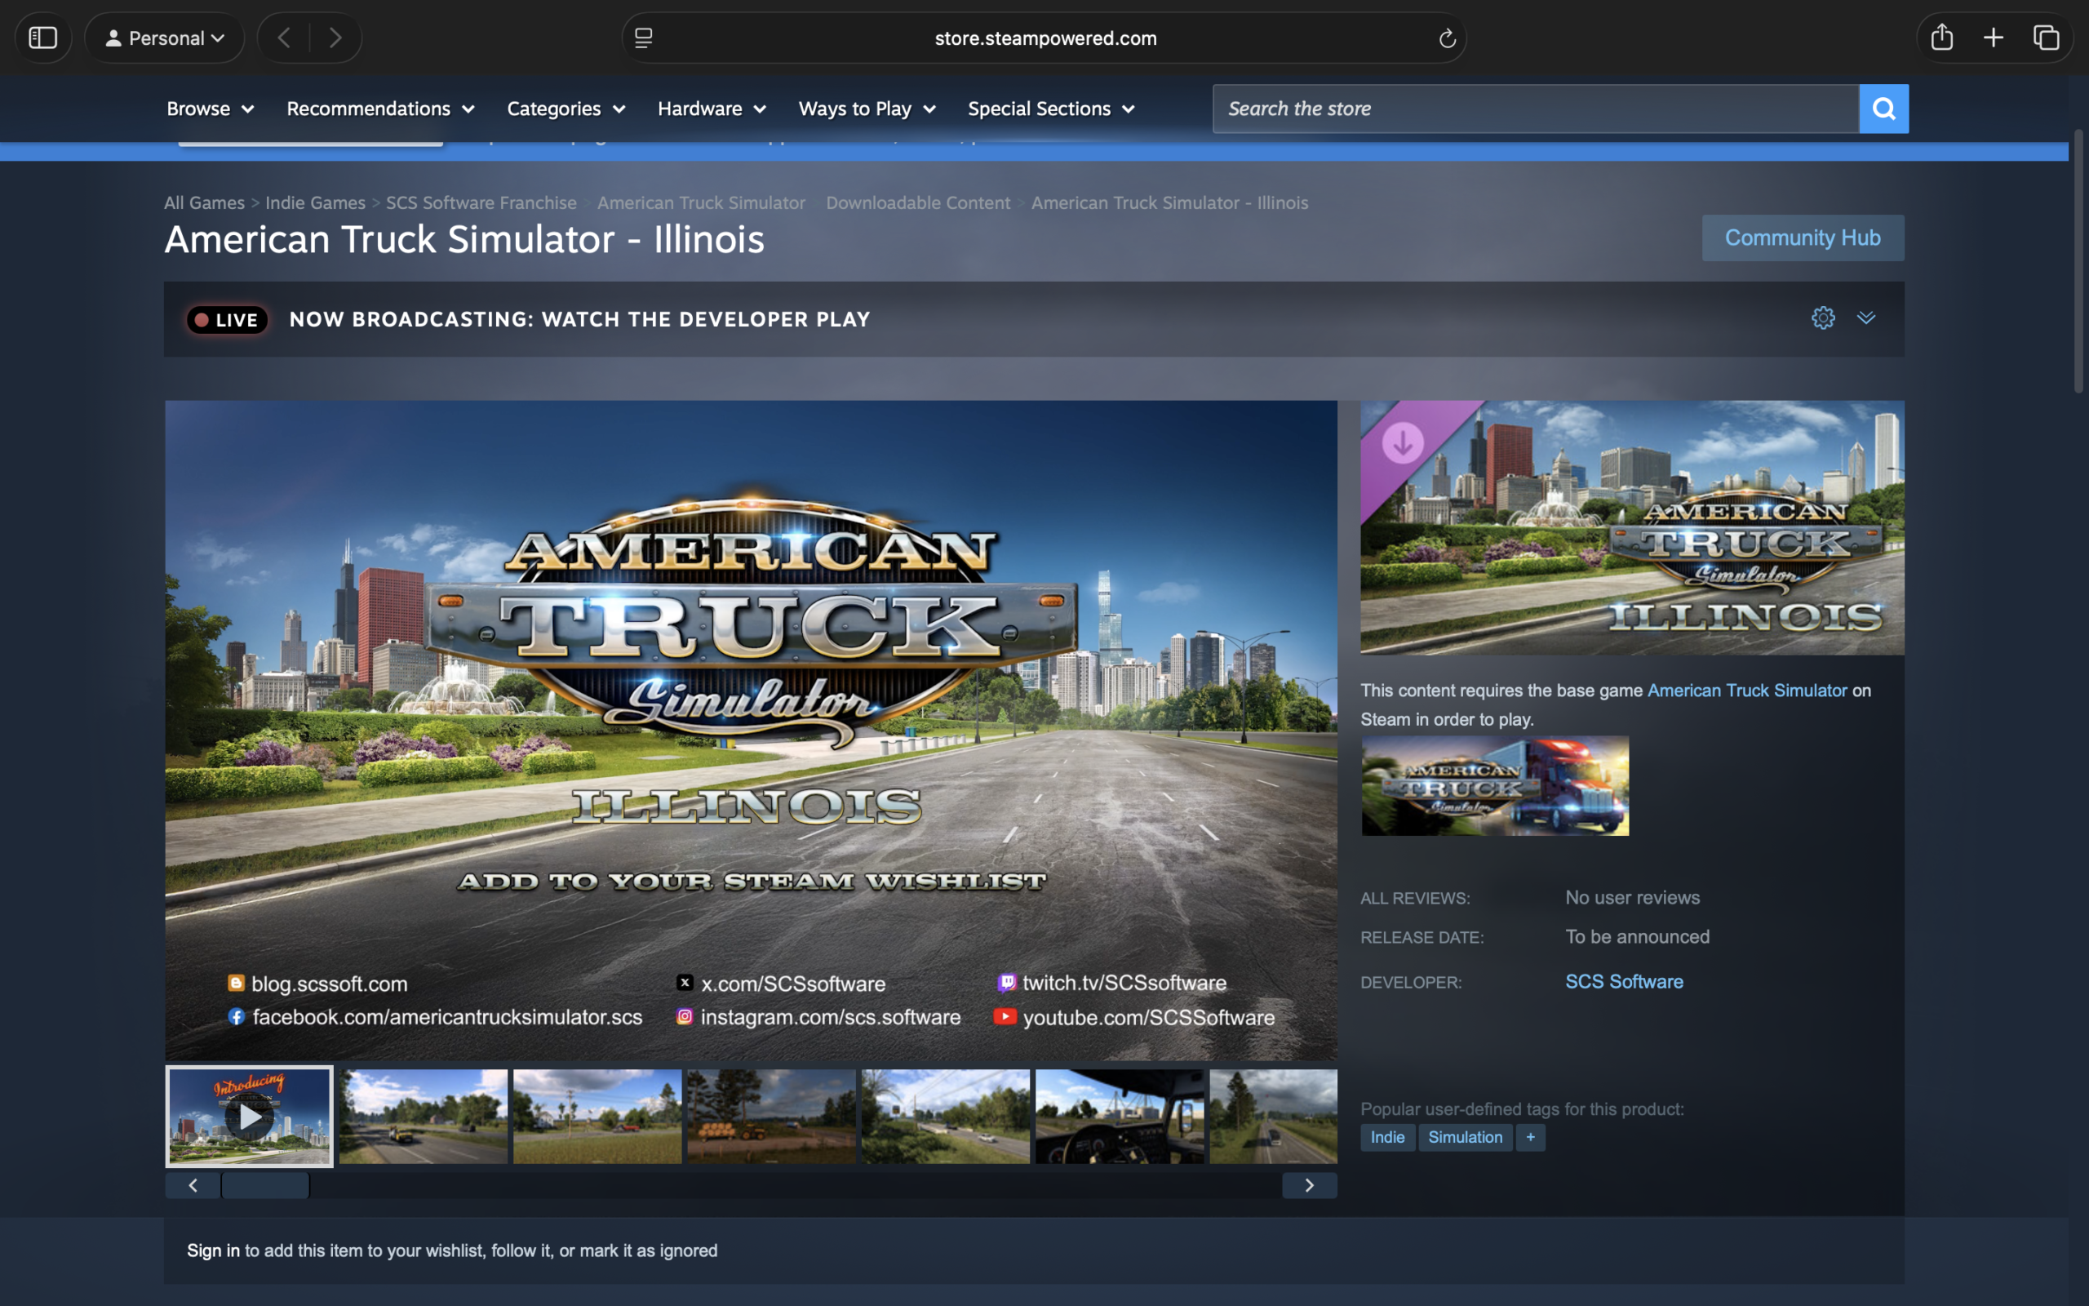Viewport: 2089px width, 1306px height.
Task: Play the Illinois introduction trailer
Action: [249, 1116]
